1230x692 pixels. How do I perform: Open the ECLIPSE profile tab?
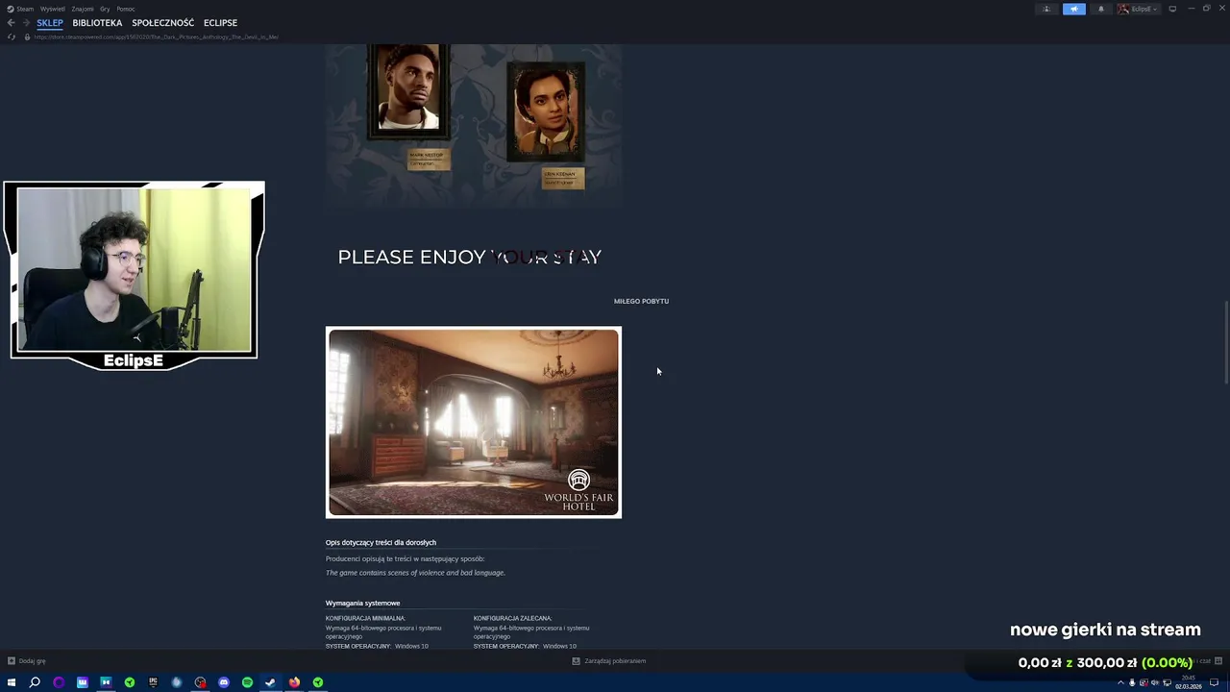220,23
